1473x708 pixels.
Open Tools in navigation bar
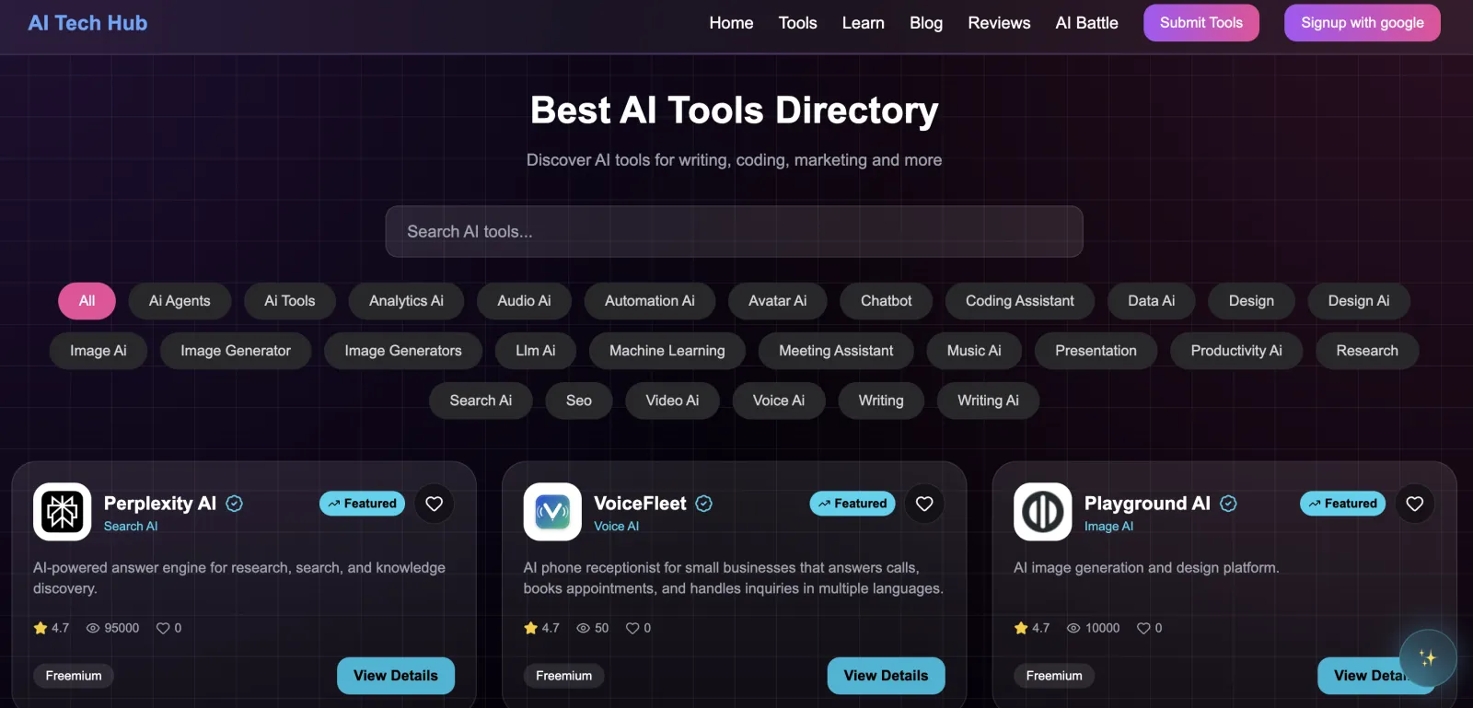tap(798, 23)
